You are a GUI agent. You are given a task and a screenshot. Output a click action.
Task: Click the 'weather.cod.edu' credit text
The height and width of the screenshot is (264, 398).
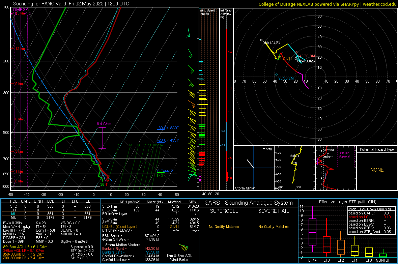379,4
